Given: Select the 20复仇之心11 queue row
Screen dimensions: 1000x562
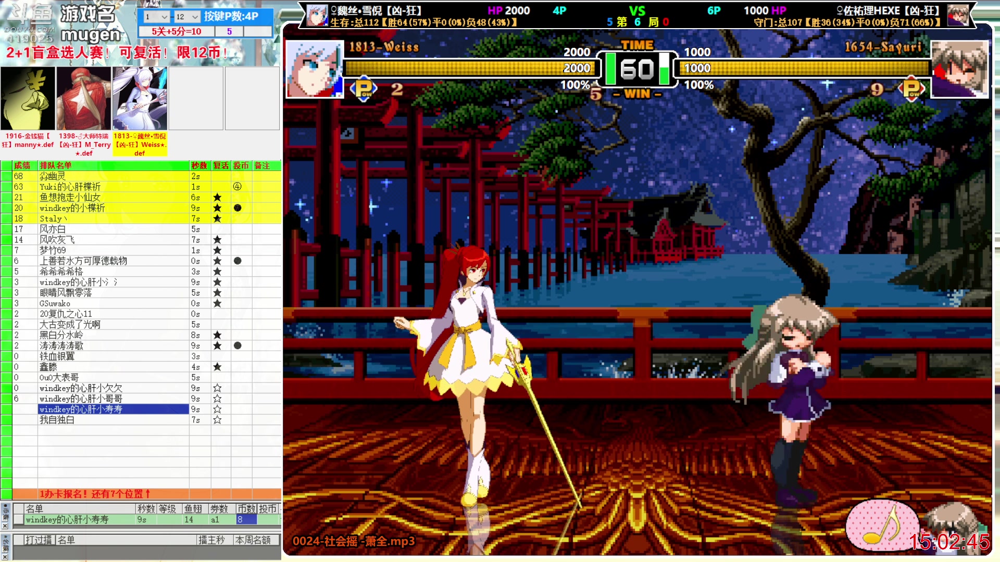Looking at the screenshot, I should pyautogui.click(x=114, y=314).
